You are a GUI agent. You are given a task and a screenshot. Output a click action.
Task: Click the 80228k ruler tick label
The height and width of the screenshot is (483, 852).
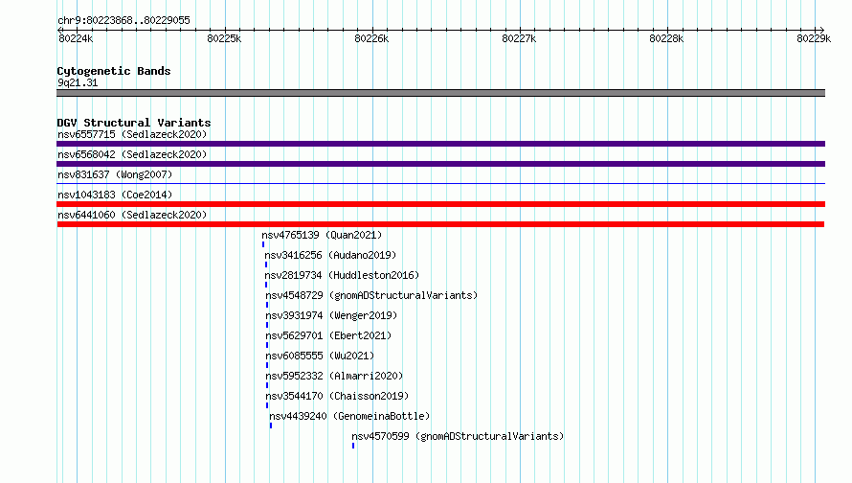(666, 38)
